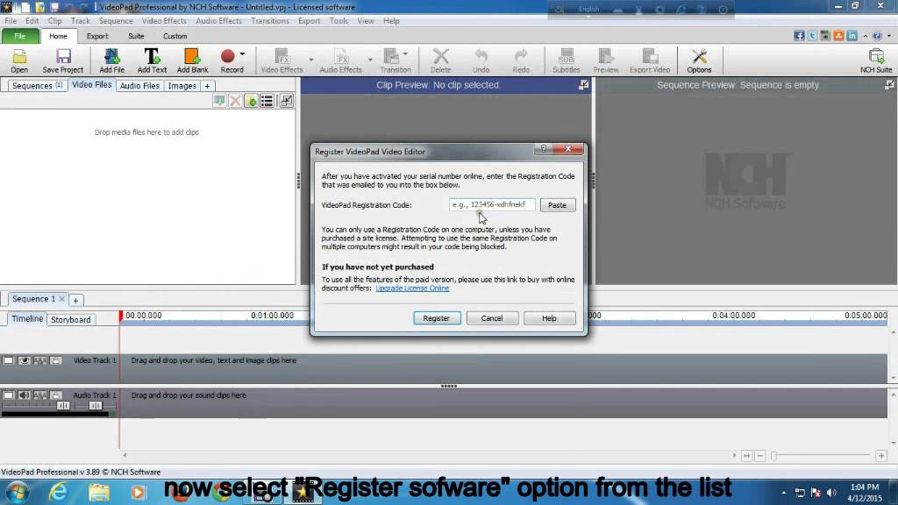Expand the Record dropdown arrow

point(242,54)
